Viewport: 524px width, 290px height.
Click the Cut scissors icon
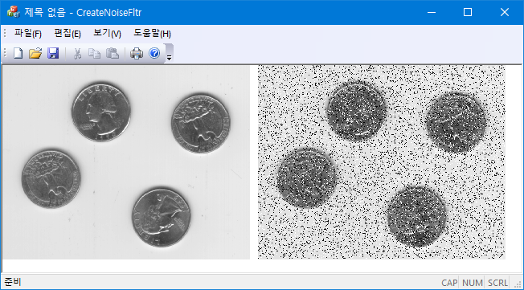[77, 53]
